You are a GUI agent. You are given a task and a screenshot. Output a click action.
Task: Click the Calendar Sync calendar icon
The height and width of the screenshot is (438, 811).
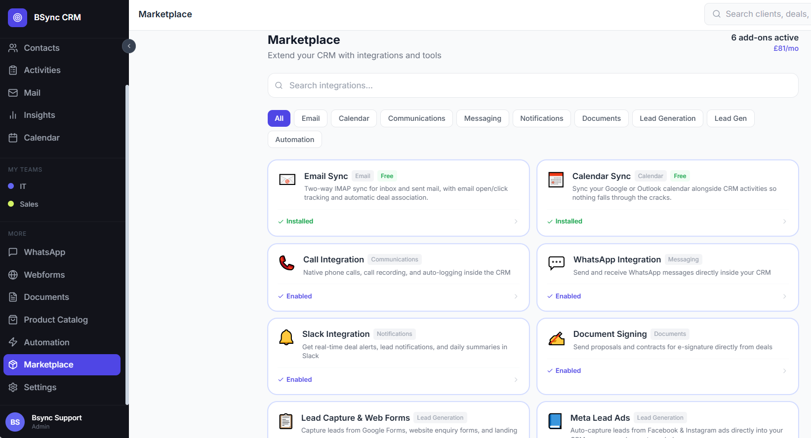click(556, 180)
